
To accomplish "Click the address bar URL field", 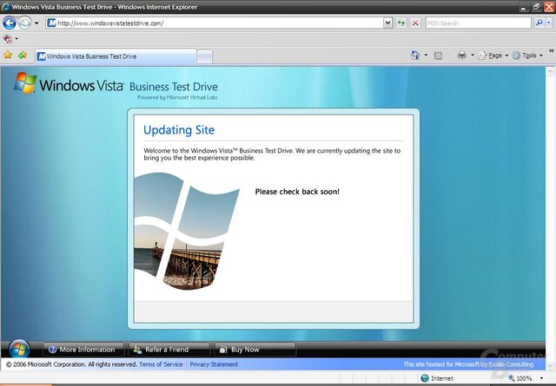I will pyautogui.click(x=215, y=23).
